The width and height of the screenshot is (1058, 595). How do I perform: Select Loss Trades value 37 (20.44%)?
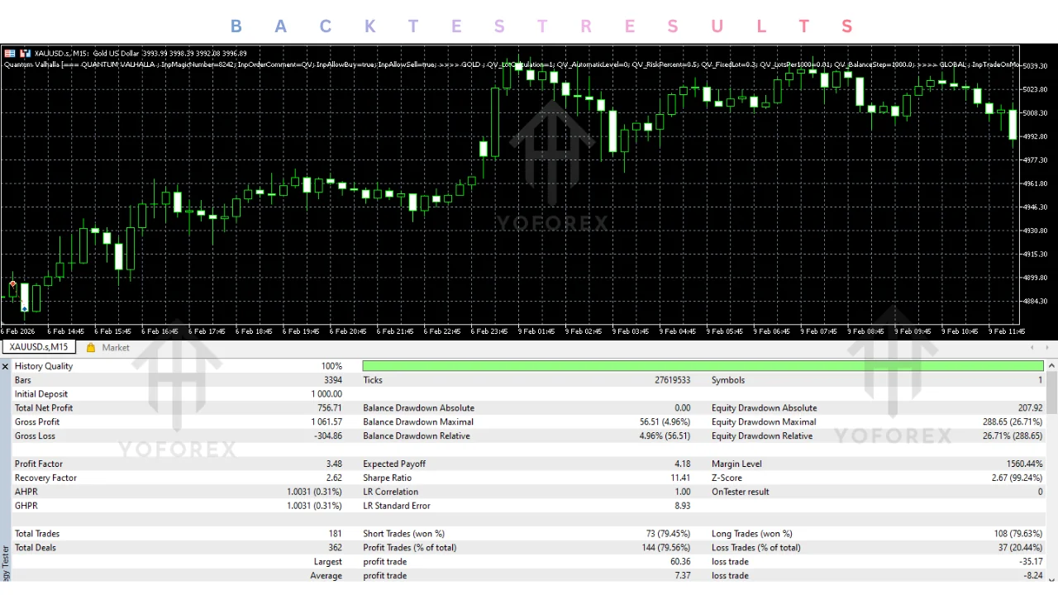tap(1020, 548)
